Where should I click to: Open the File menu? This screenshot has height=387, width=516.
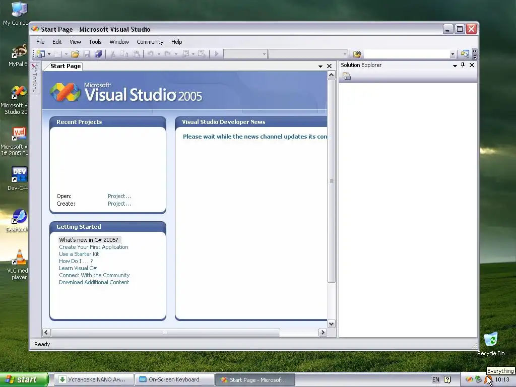[x=40, y=42]
